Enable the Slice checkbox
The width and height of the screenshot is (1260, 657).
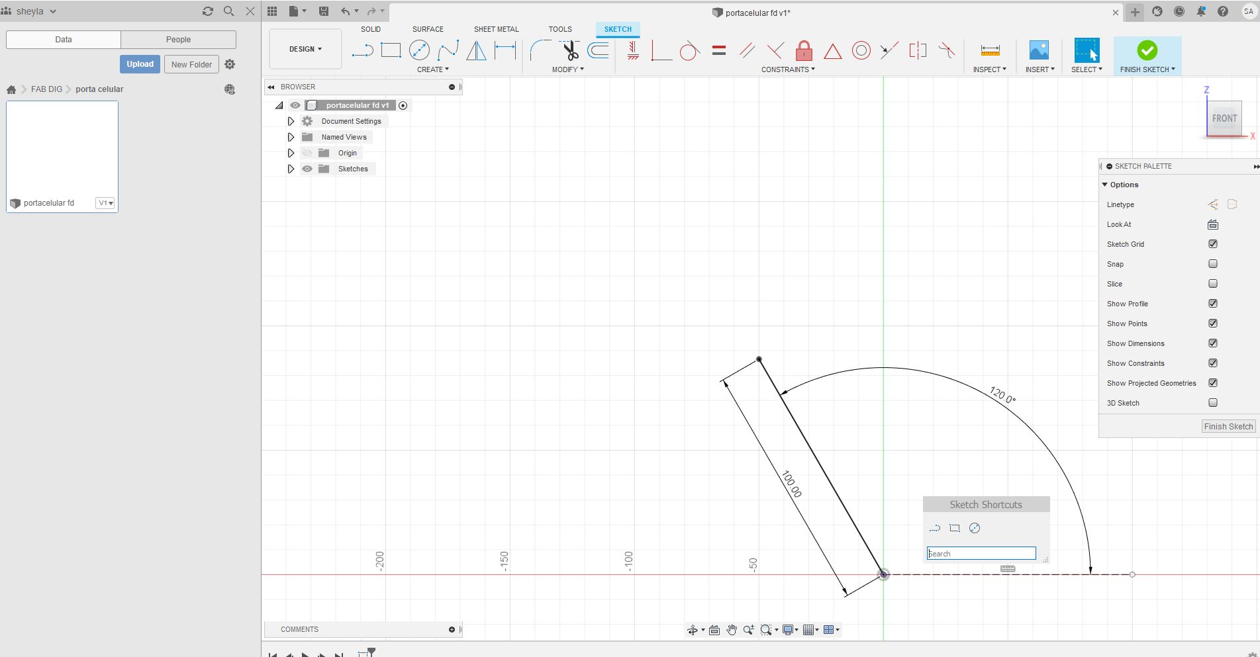click(x=1213, y=284)
